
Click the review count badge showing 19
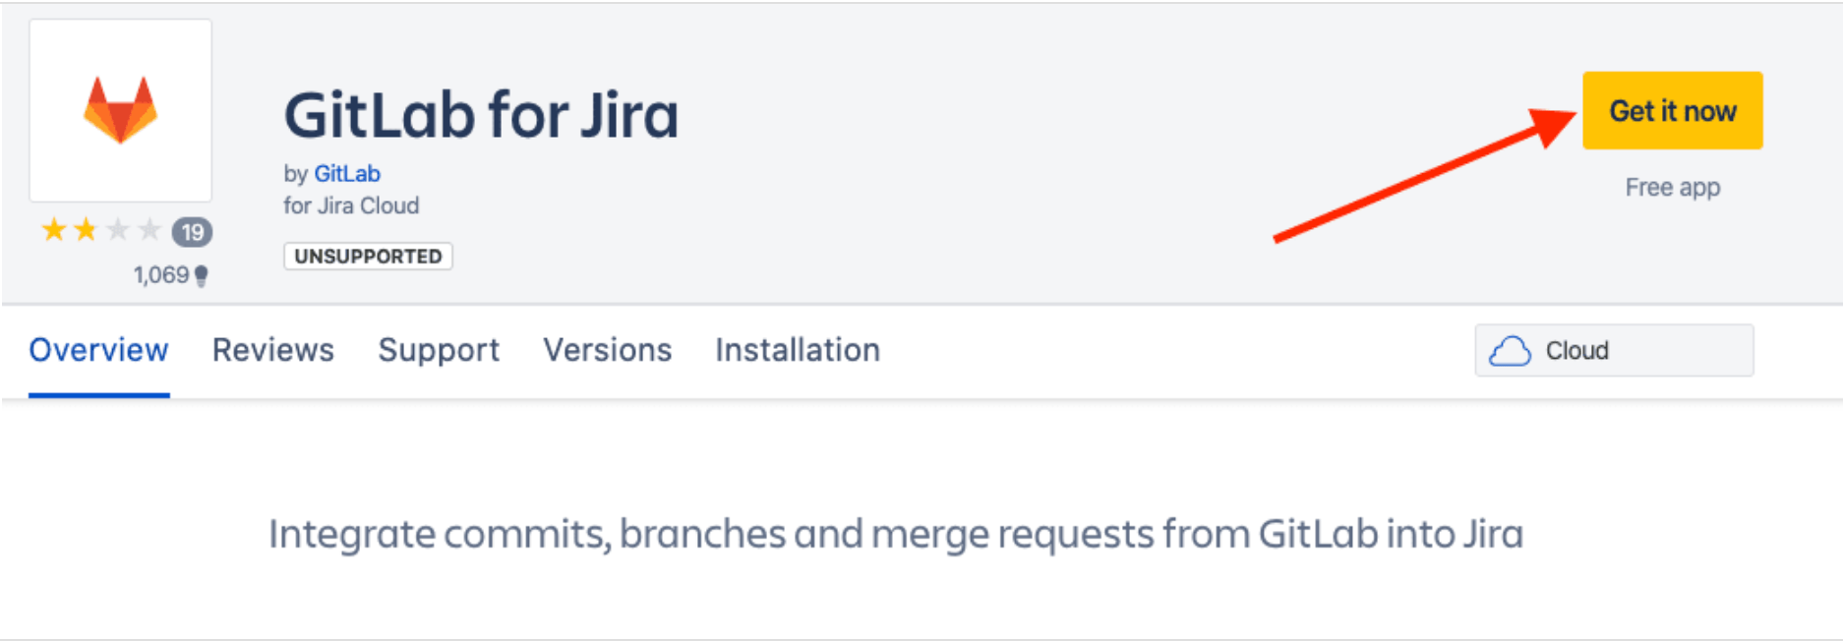pos(193,233)
